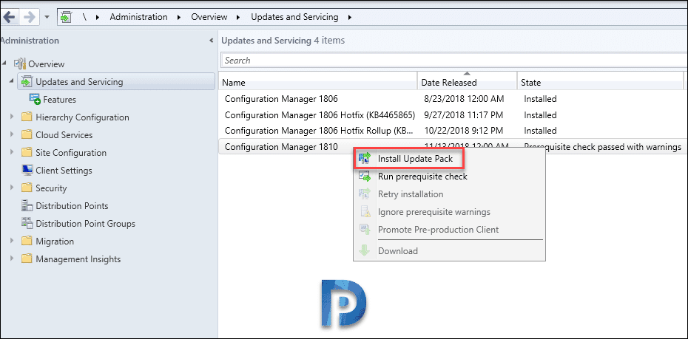Select the Configuration Manager 1806 row

[x=453, y=99]
